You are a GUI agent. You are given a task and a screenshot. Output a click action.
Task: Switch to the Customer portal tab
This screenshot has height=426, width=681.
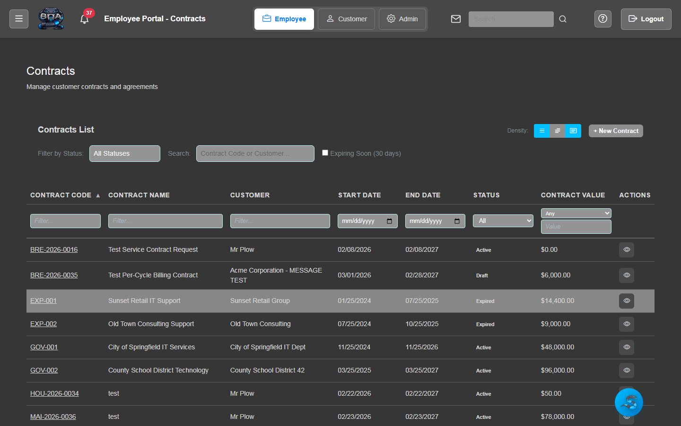tap(346, 19)
